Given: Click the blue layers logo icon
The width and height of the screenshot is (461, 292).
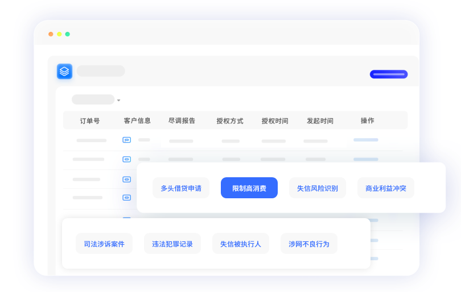Looking at the screenshot, I should tap(64, 71).
